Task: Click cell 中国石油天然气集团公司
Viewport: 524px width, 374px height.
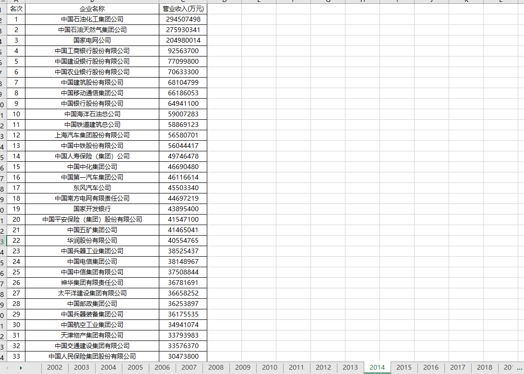Action: pyautogui.click(x=92, y=30)
